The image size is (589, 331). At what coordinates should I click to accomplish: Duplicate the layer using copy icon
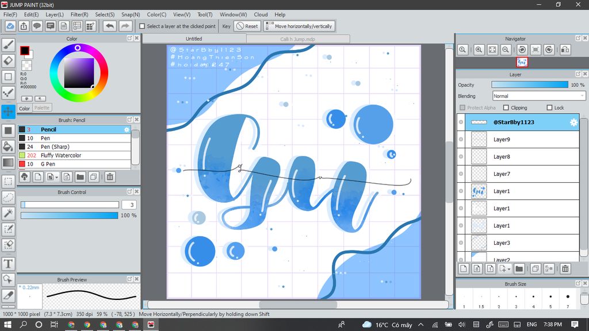(x=536, y=268)
